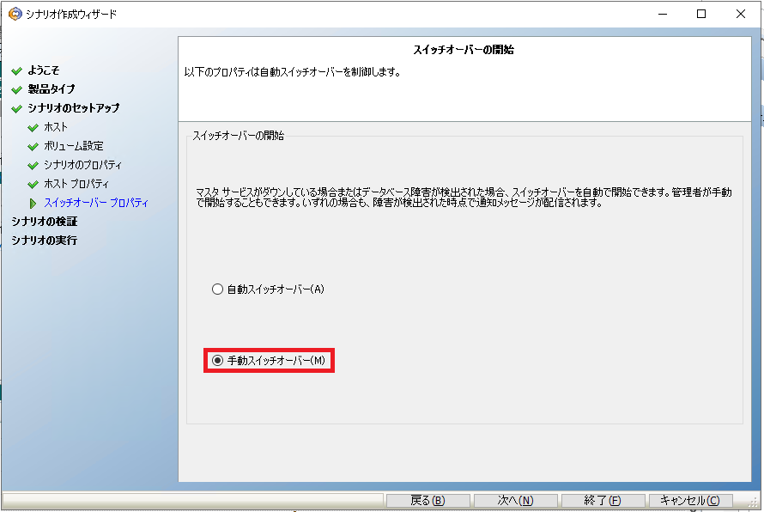Click the 戻る(B) button
Screen dimensions: 764x512
427,500
